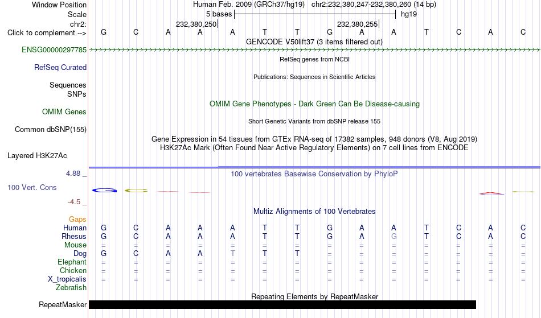The image size is (541, 318).
Task: Open the RefSeq Curated track label
Action: tap(60, 67)
